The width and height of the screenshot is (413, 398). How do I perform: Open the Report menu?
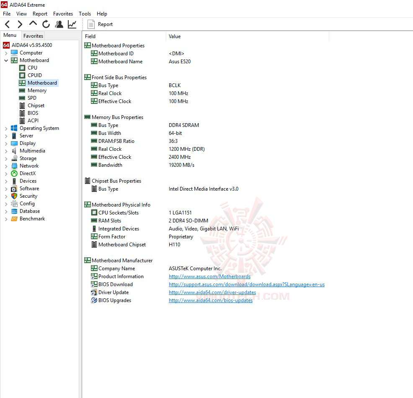pyautogui.click(x=40, y=14)
